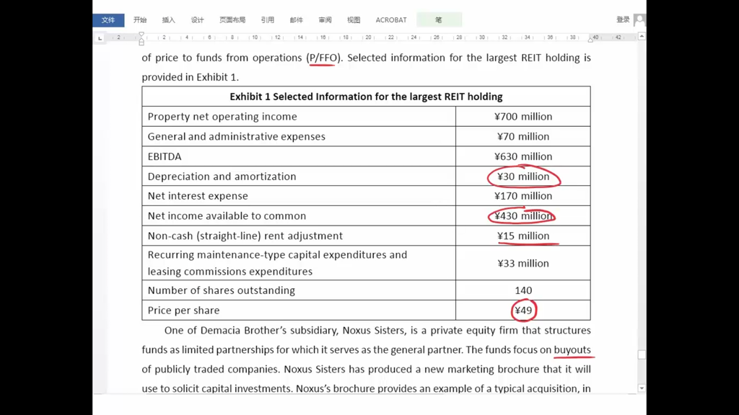The image size is (739, 415).
Task: Select the 邮件 ribbon tab
Action: pyautogui.click(x=296, y=19)
